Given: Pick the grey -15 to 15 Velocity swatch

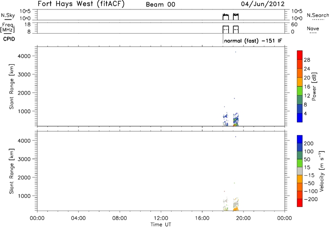Looking at the screenshot, I should coord(300,171).
